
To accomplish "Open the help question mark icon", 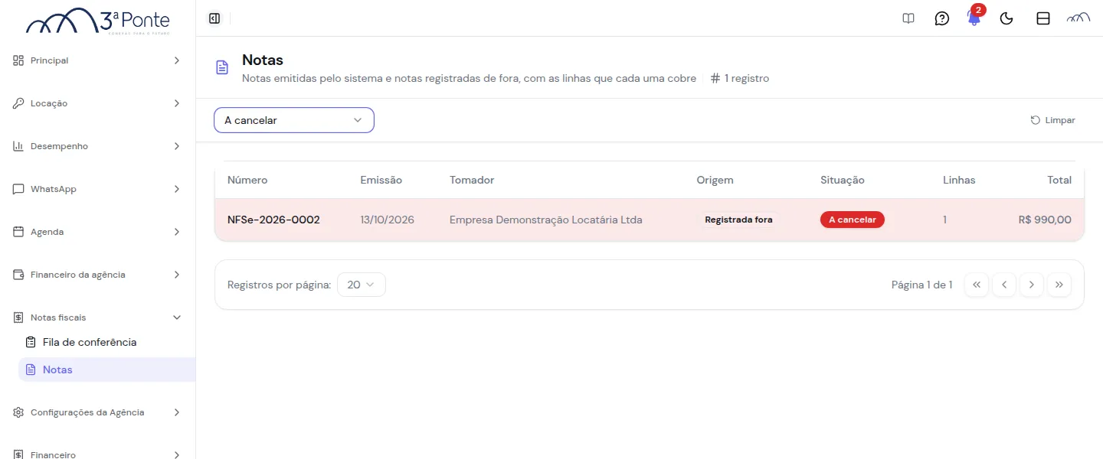I will [942, 18].
